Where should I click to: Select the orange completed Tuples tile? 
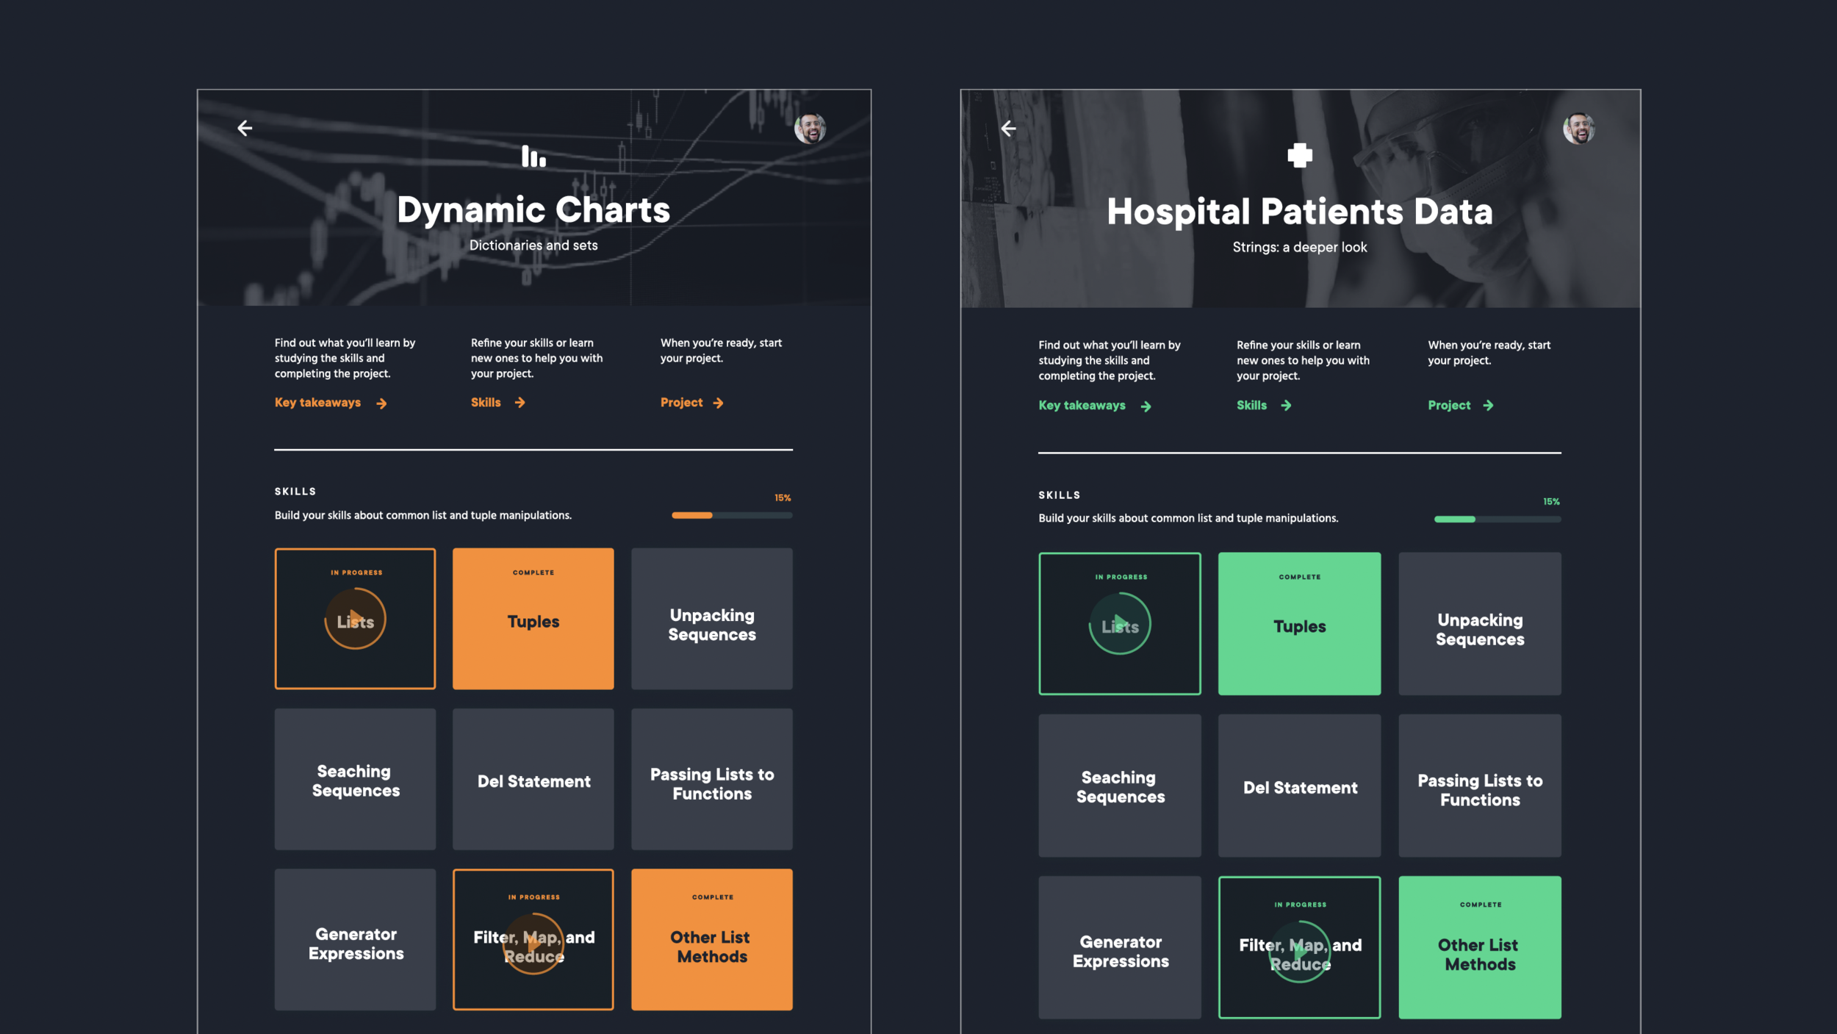(533, 619)
